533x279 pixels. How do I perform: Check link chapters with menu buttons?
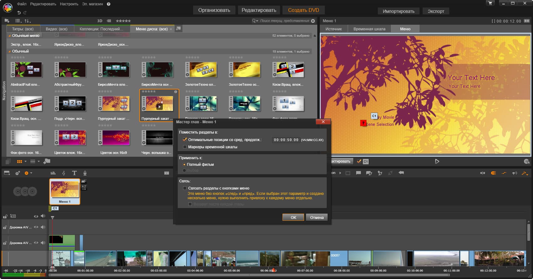pyautogui.click(x=185, y=188)
